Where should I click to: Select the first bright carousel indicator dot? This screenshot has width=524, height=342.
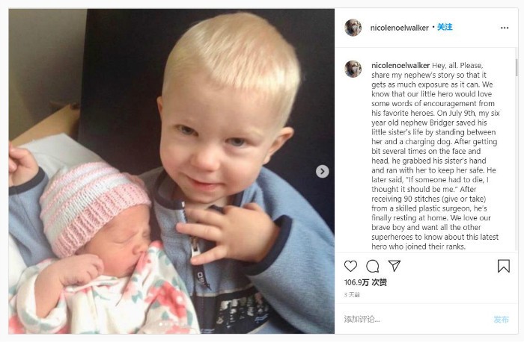click(x=161, y=323)
